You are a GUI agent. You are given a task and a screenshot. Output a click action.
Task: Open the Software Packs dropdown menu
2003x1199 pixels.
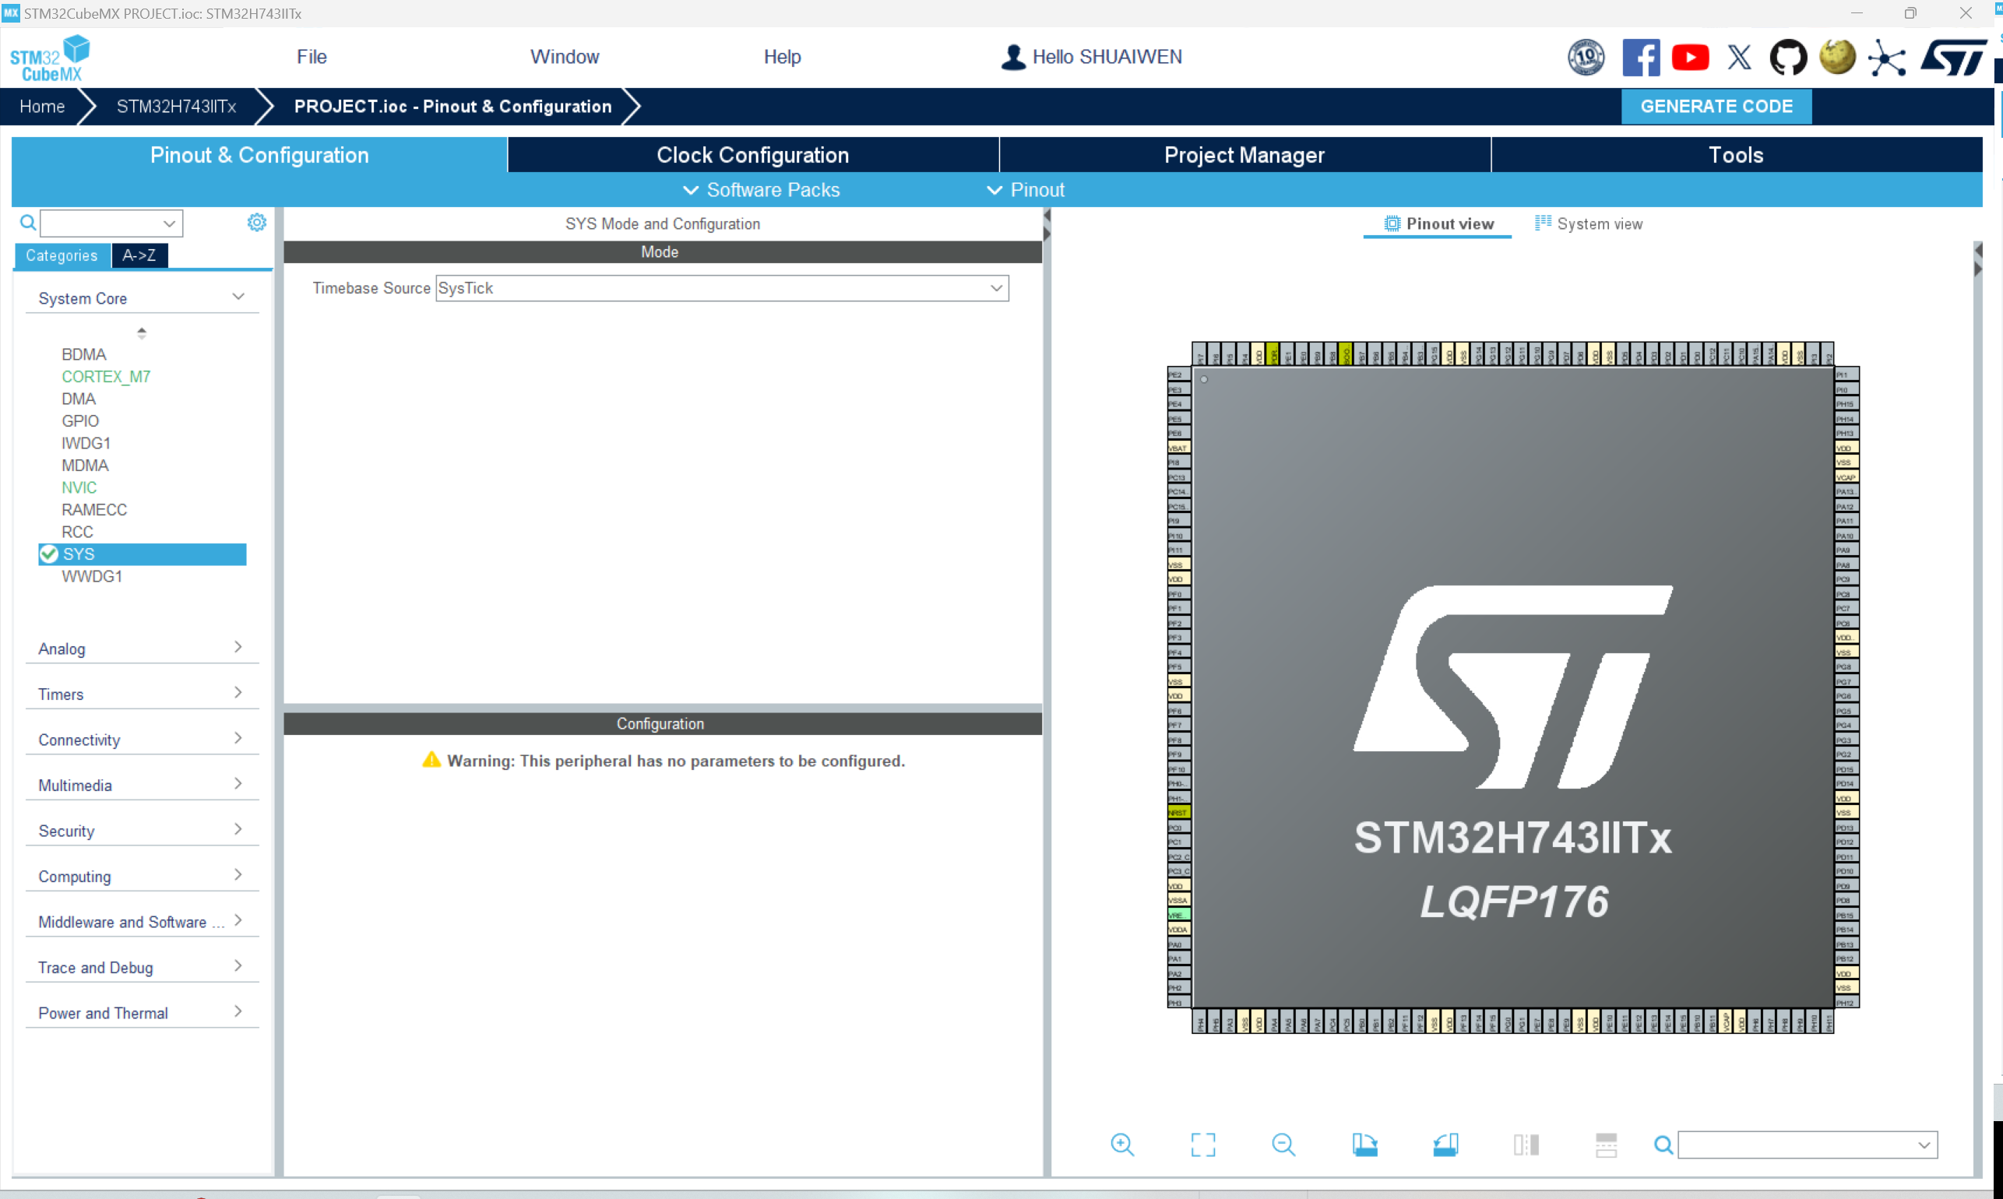(x=760, y=190)
